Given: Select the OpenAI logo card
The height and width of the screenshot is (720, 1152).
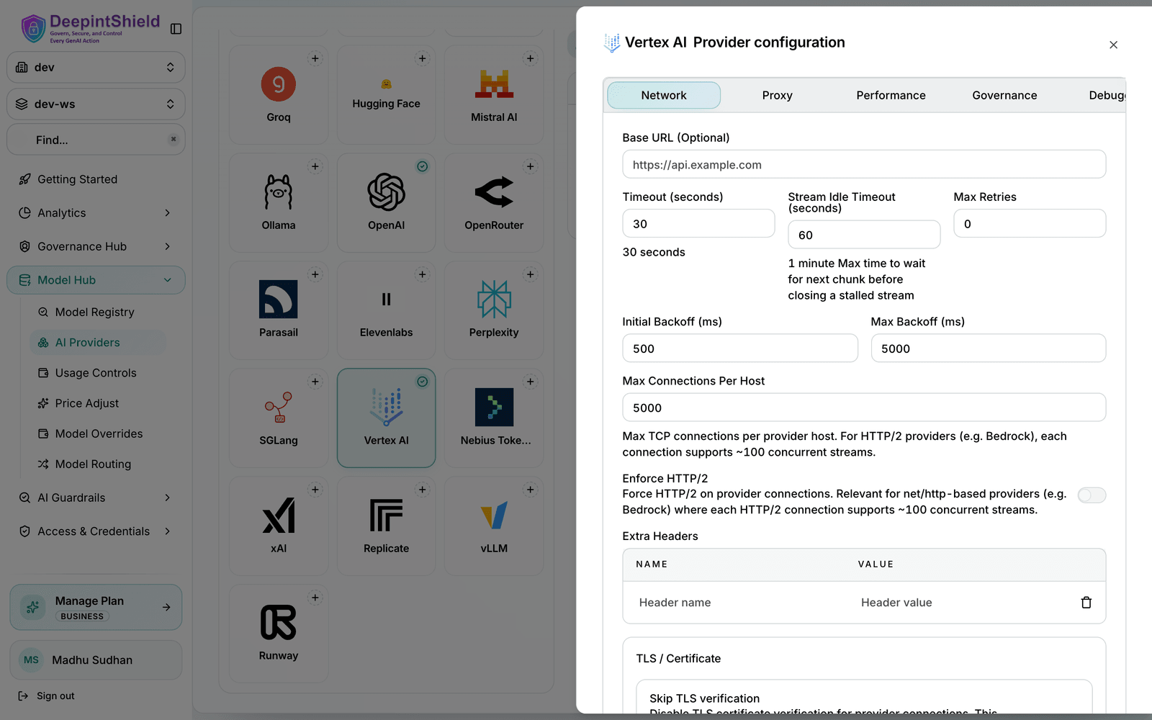Looking at the screenshot, I should [386, 202].
